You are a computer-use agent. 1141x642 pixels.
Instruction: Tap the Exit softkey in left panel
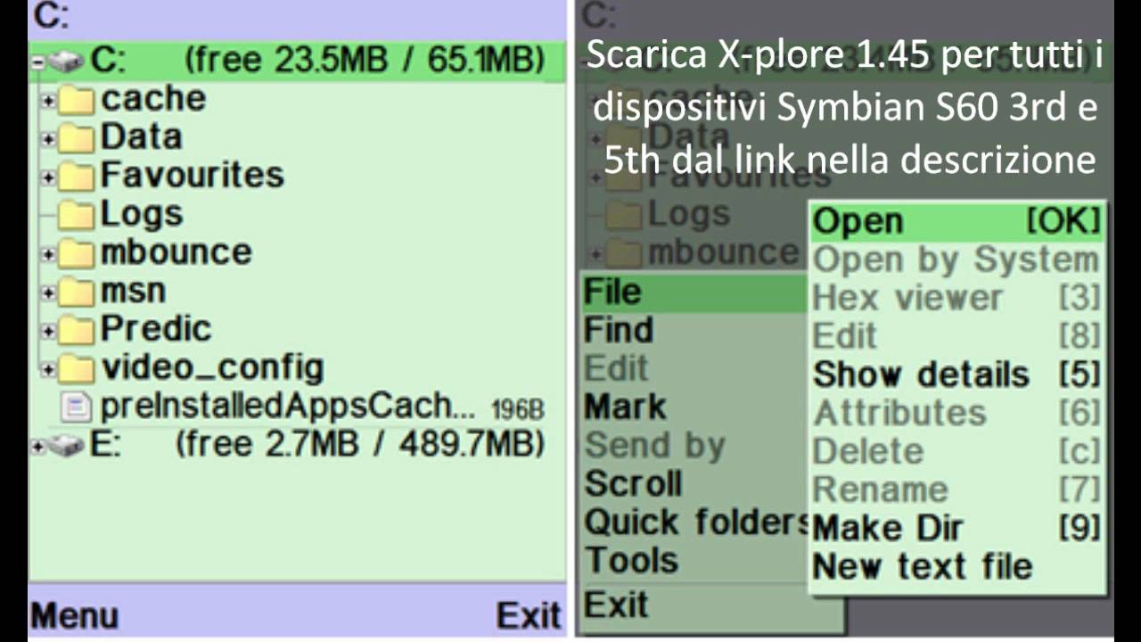[x=529, y=616]
